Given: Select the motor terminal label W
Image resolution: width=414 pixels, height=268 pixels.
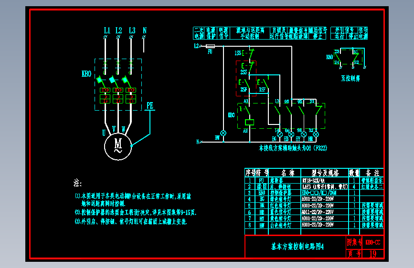Looking at the screenshot, I should tap(123, 130).
